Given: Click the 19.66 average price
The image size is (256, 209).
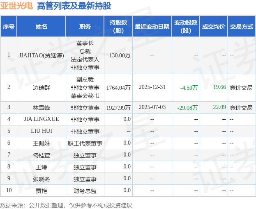Looking at the screenshot, I should coord(219,87).
